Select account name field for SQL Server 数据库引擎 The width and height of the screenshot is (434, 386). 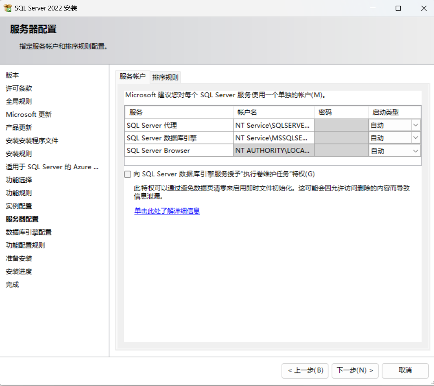click(274, 138)
